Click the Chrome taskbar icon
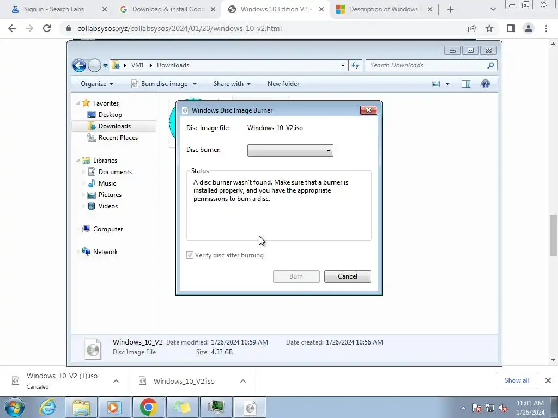This screenshot has height=418, width=558. pos(148,407)
